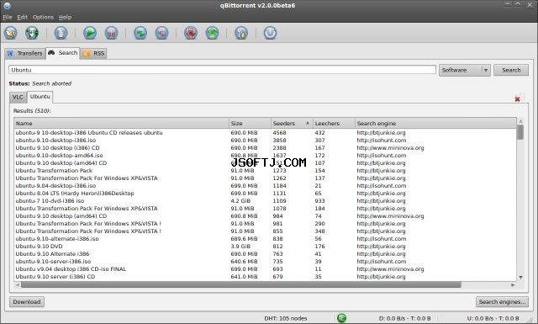Image resolution: width=538 pixels, height=324 pixels.
Task: Select 'ubuntu-9.10-alternate-i386.iso' result
Action: (x=265, y=238)
